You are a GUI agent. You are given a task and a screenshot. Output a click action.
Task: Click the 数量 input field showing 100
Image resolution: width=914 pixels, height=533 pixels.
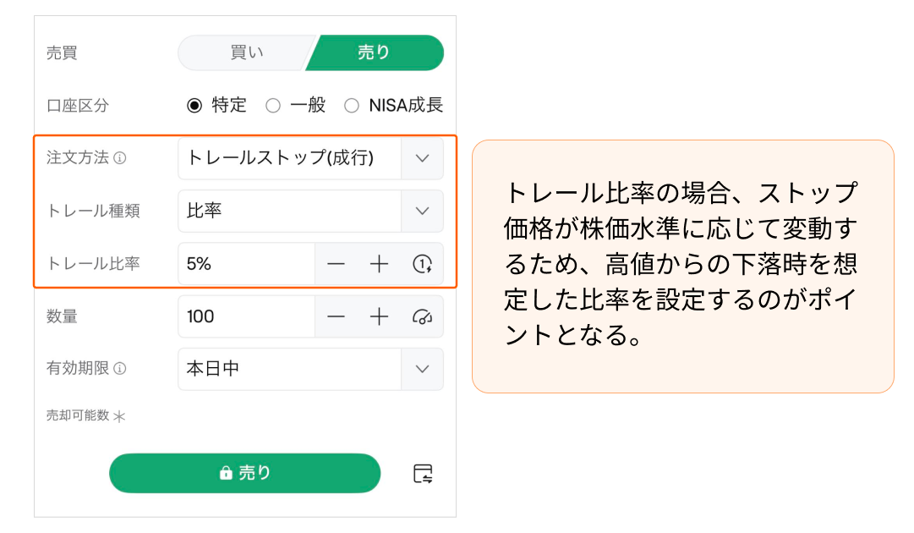[246, 316]
